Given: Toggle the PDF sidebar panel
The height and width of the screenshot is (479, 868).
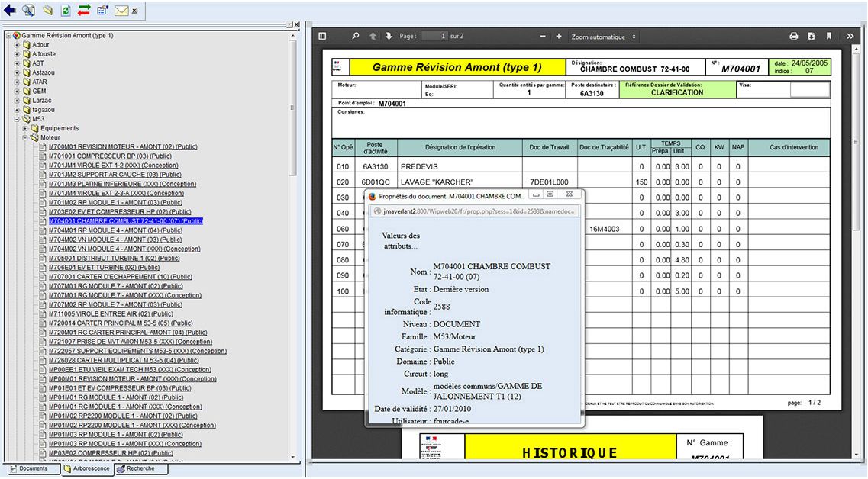Looking at the screenshot, I should (321, 36).
